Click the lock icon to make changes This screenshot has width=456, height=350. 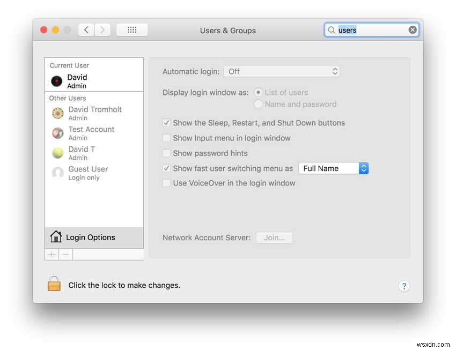(54, 285)
